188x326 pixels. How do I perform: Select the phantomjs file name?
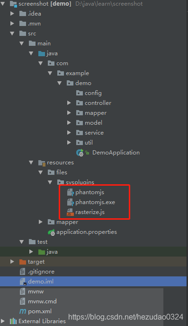[x=90, y=192]
